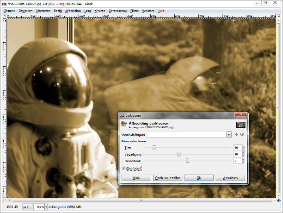Open the Selecteren menu
The height and width of the screenshot is (213, 283).
pos(43,11)
